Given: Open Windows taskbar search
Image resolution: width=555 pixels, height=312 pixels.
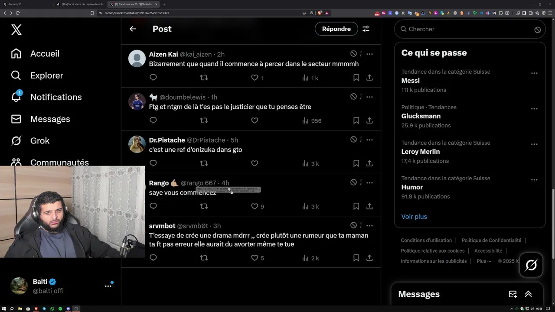Looking at the screenshot, I should tap(12, 309).
